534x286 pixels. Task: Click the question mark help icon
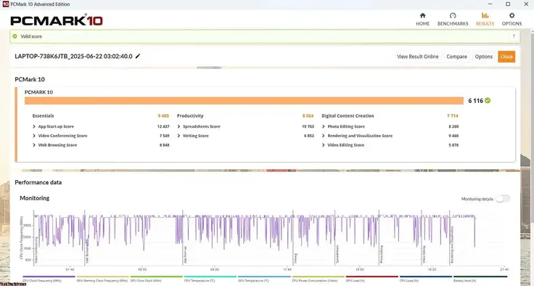click(x=514, y=36)
